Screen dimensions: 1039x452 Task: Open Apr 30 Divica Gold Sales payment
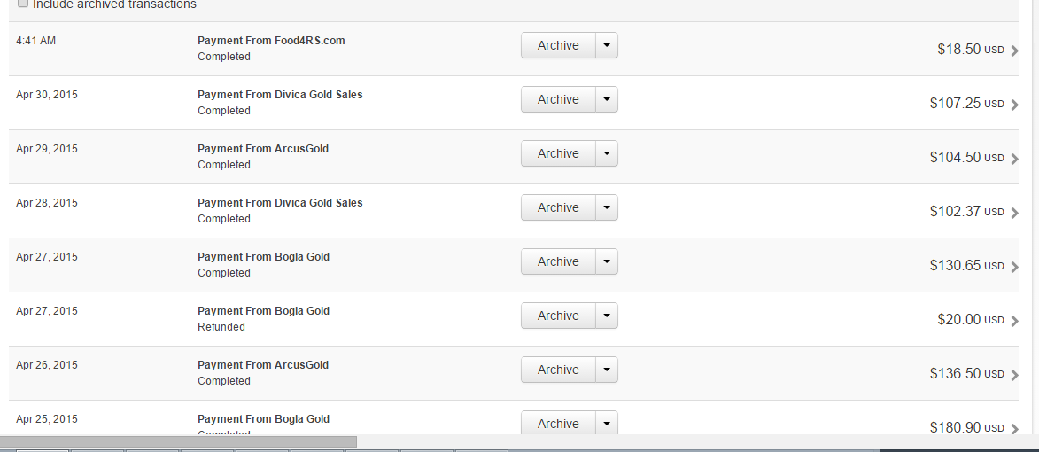click(280, 95)
